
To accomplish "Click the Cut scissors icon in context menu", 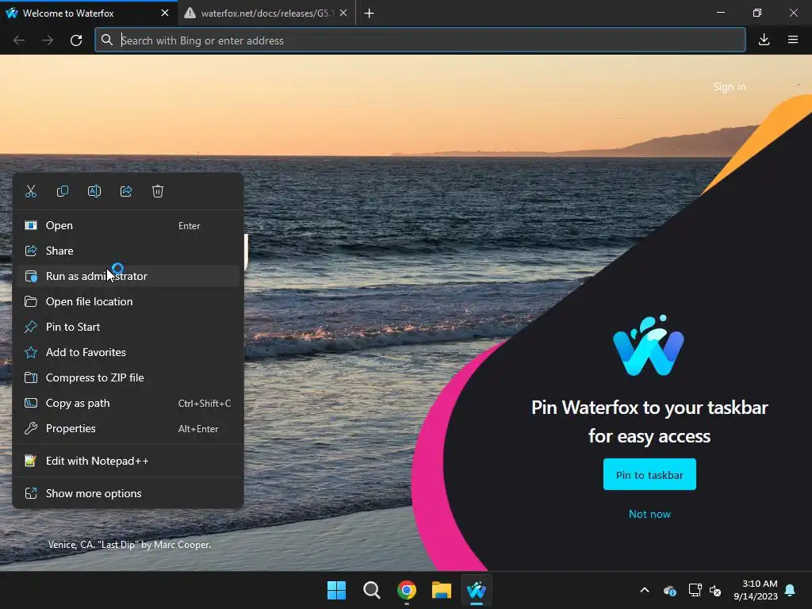I will (31, 192).
